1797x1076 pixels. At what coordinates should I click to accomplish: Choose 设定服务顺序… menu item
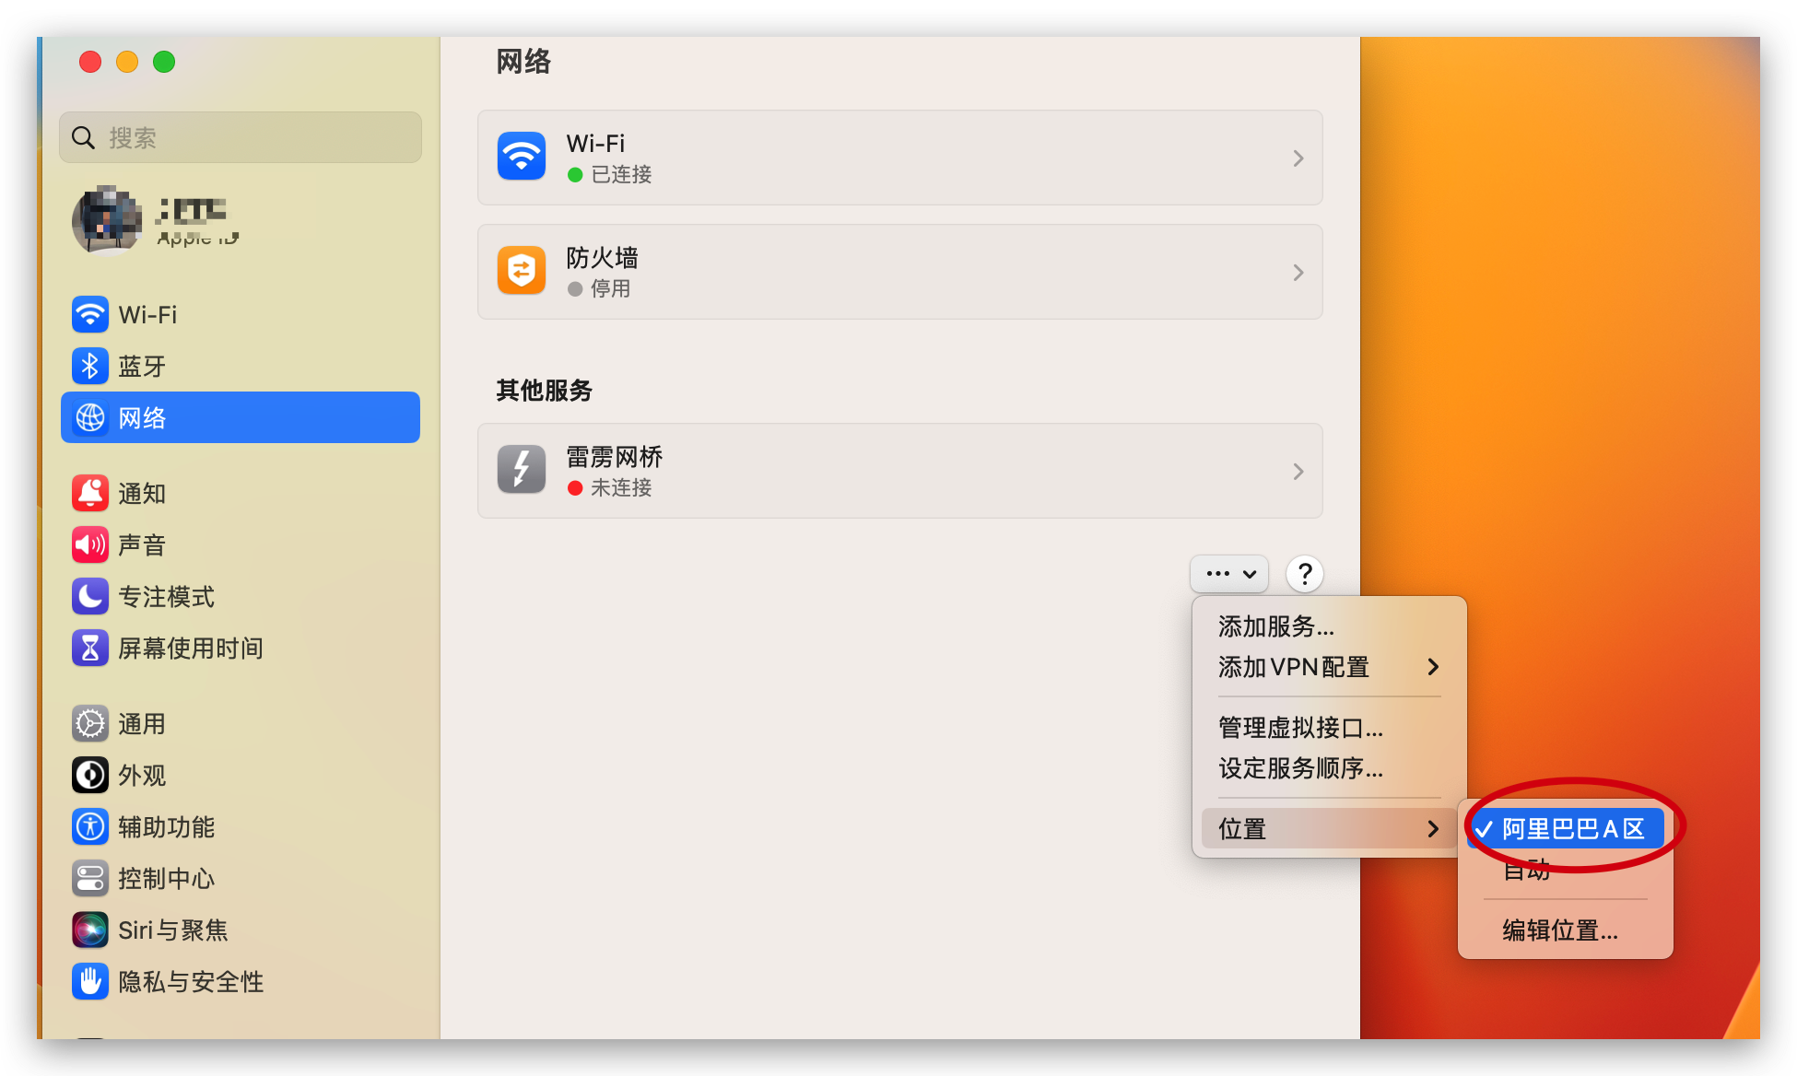point(1299,768)
